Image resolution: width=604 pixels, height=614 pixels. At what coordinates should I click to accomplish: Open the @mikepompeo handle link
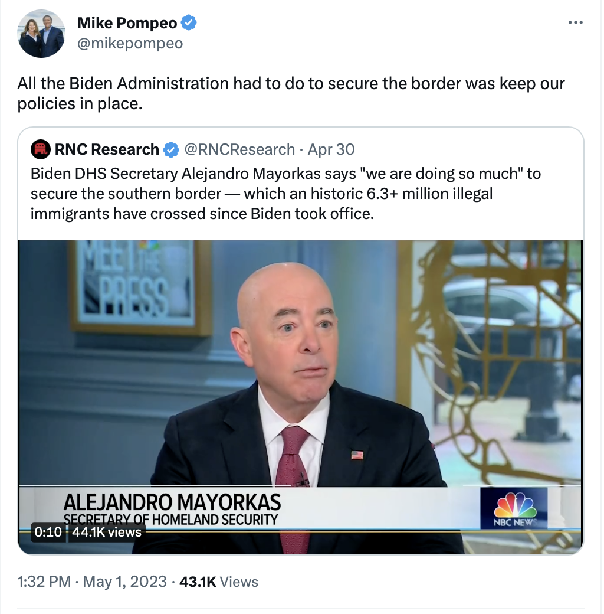[130, 43]
